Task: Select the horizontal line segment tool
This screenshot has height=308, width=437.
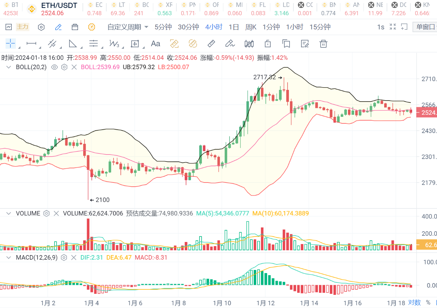Action: click(x=31, y=44)
